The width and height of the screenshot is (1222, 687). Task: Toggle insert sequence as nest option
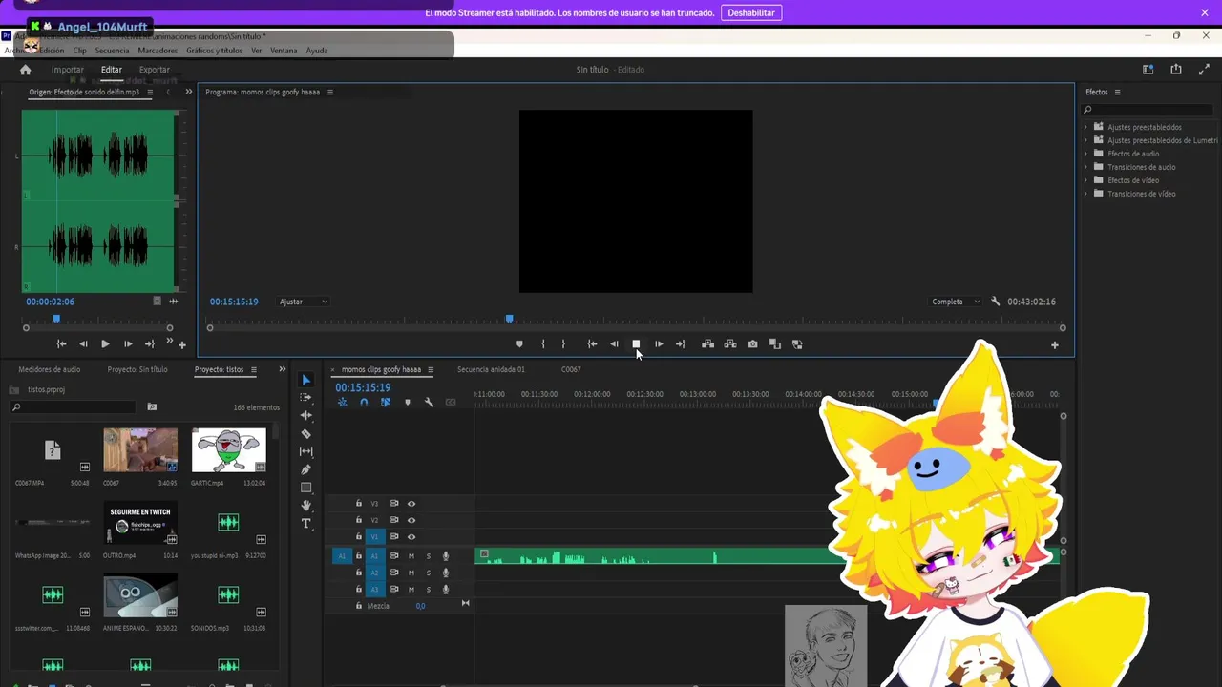click(x=342, y=403)
